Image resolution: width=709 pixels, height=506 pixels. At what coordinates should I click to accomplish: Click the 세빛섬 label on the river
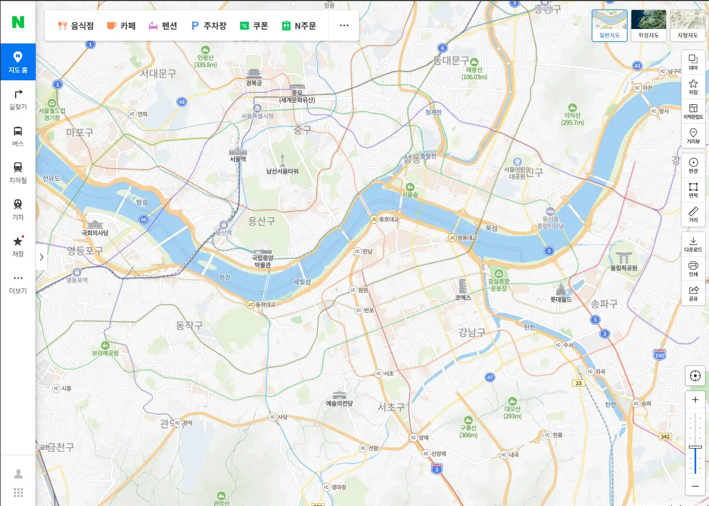coord(302,282)
